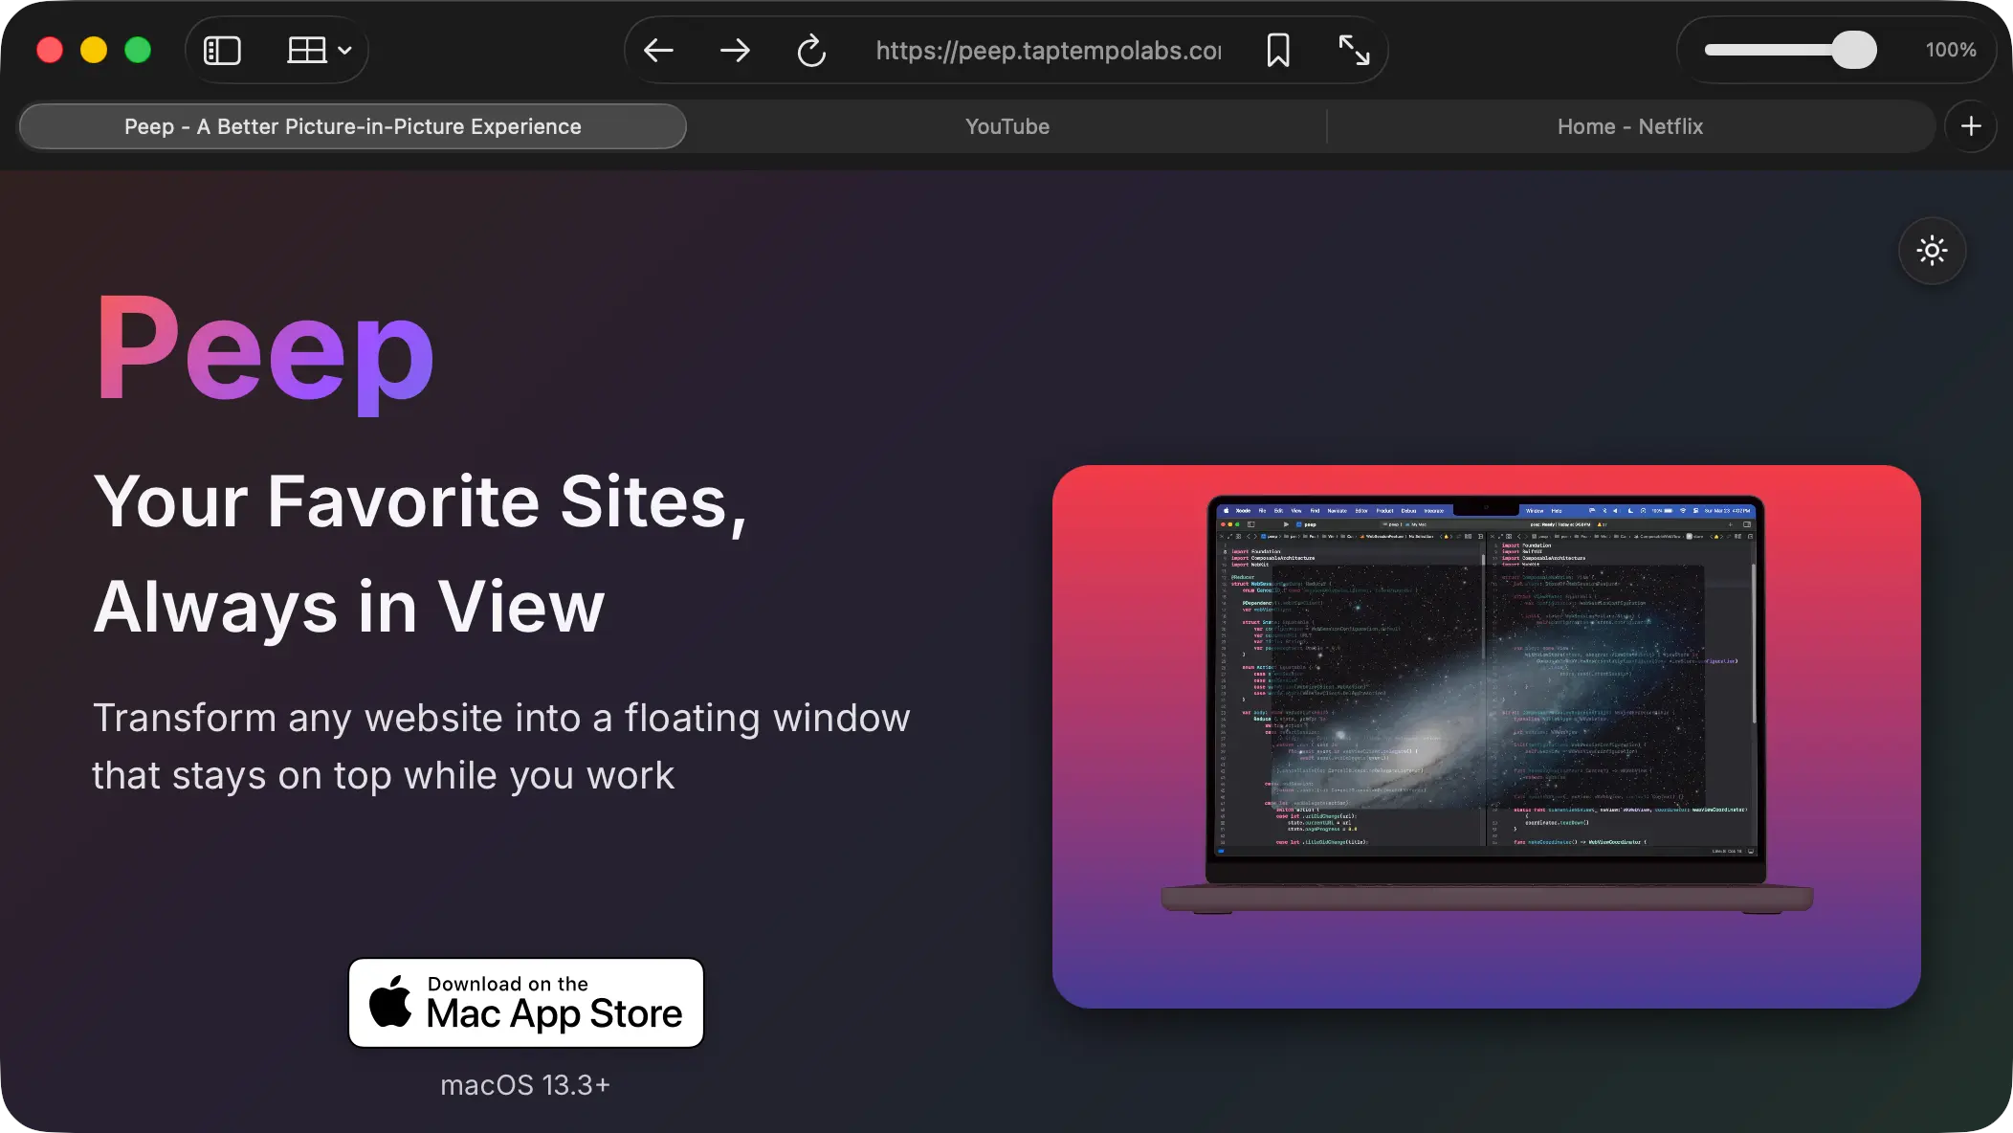Go back with the left arrow
This screenshot has height=1133, width=2013.
pyautogui.click(x=658, y=50)
